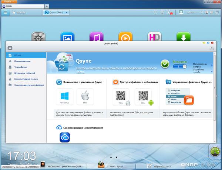Viewport: 222px width, 170px height.
Task: Select Ссылки доступа к файлам in sidebar
Action: coord(26,85)
